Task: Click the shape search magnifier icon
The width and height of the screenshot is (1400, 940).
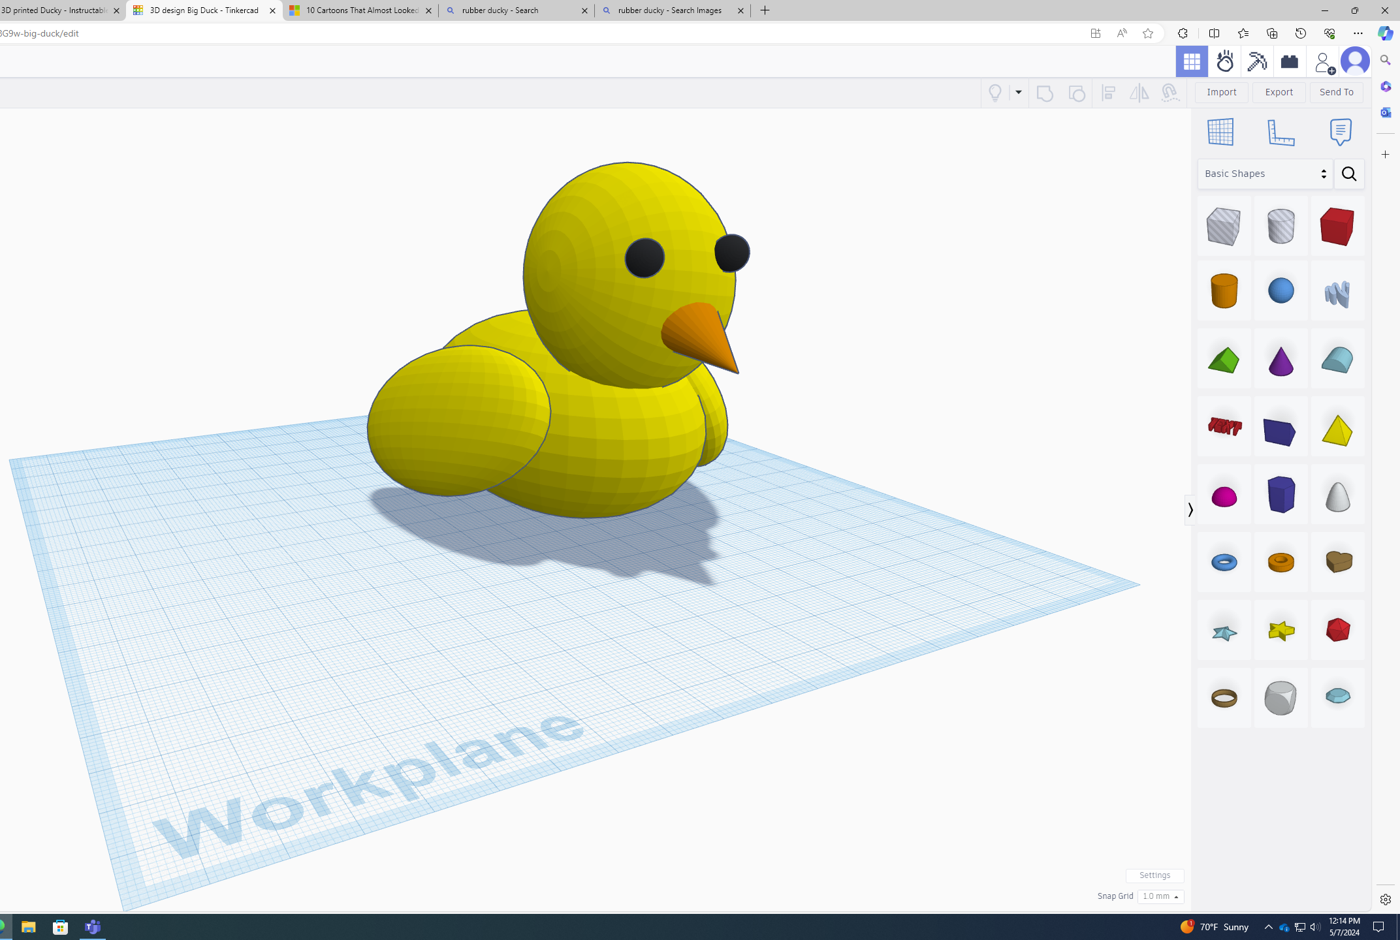Action: tap(1348, 174)
